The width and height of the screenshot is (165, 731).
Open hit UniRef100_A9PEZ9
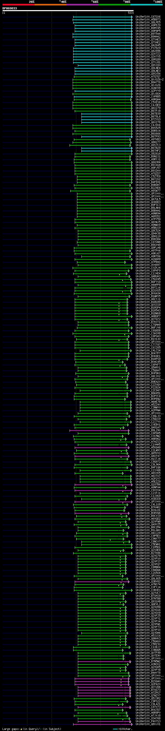point(148,25)
